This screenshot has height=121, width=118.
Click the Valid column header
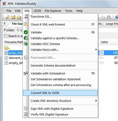click(104, 42)
